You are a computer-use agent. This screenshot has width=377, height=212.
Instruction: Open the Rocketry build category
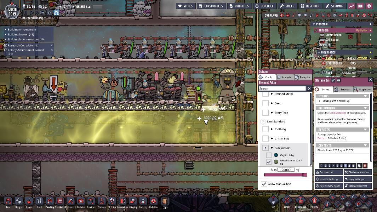click(143, 201)
